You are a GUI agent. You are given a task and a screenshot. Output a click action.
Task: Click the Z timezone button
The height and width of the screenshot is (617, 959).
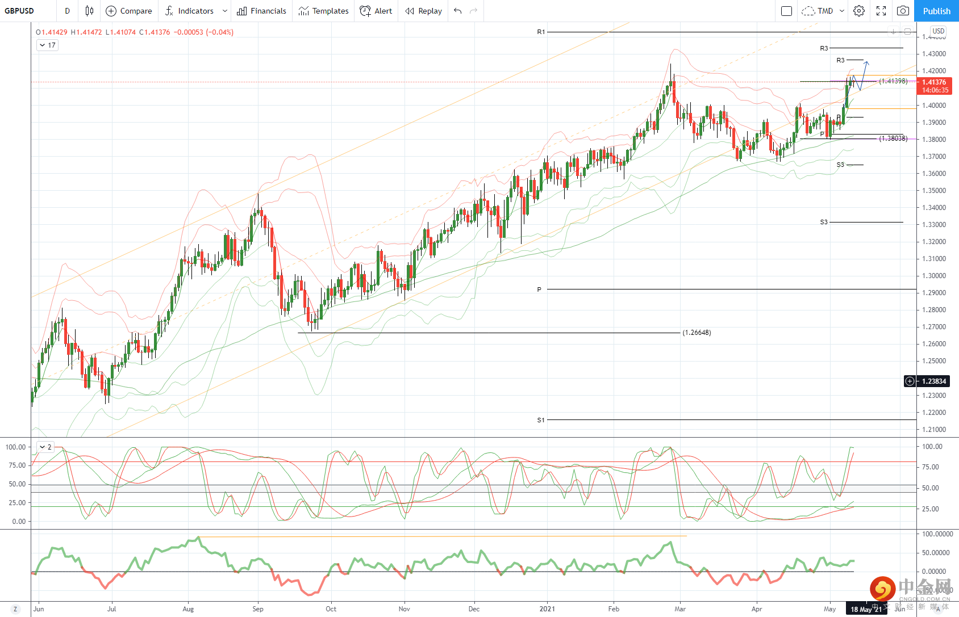point(15,609)
